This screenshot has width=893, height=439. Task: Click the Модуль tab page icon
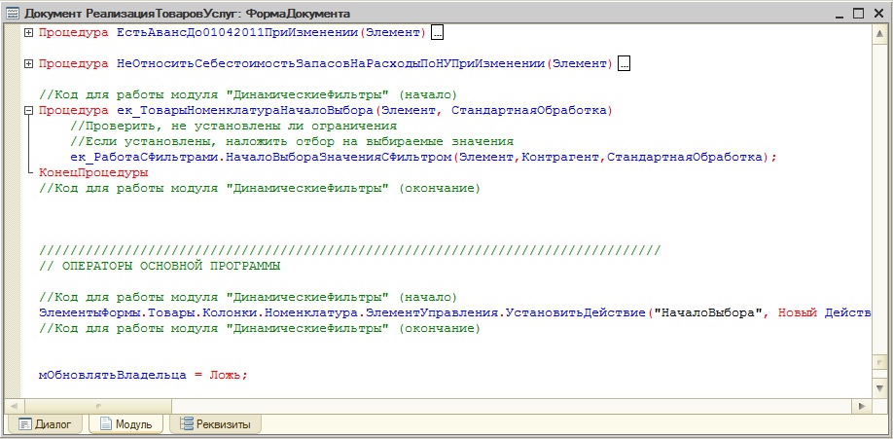click(106, 424)
